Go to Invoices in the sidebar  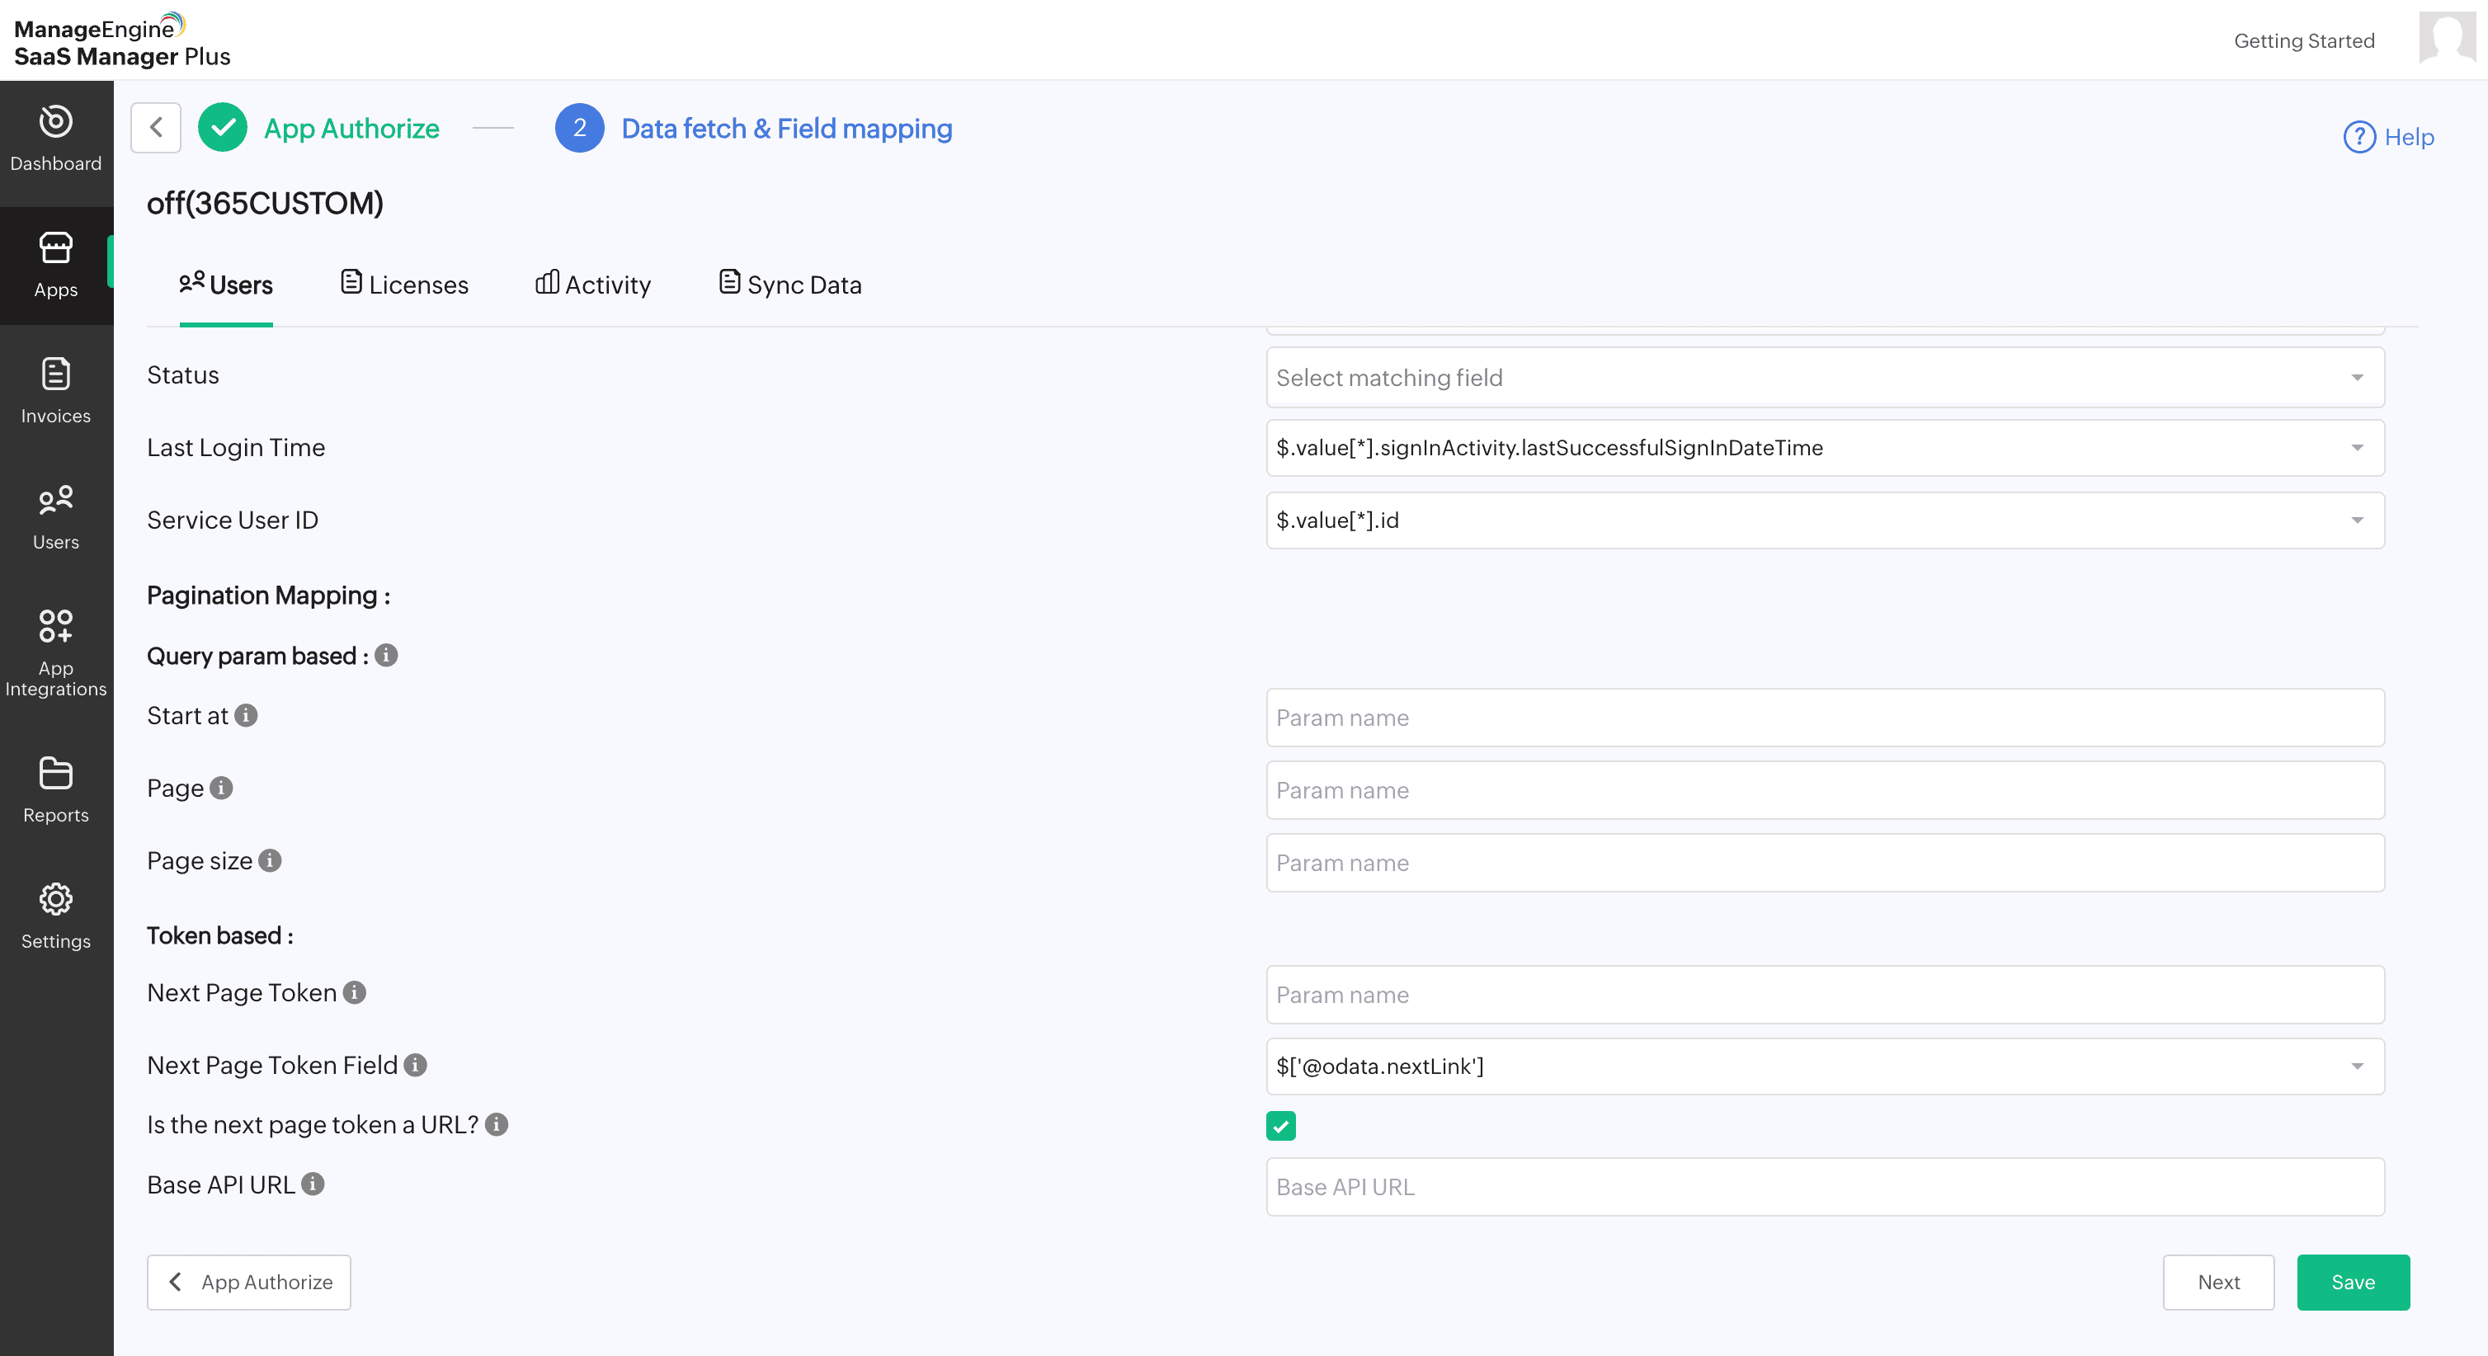coord(55,391)
